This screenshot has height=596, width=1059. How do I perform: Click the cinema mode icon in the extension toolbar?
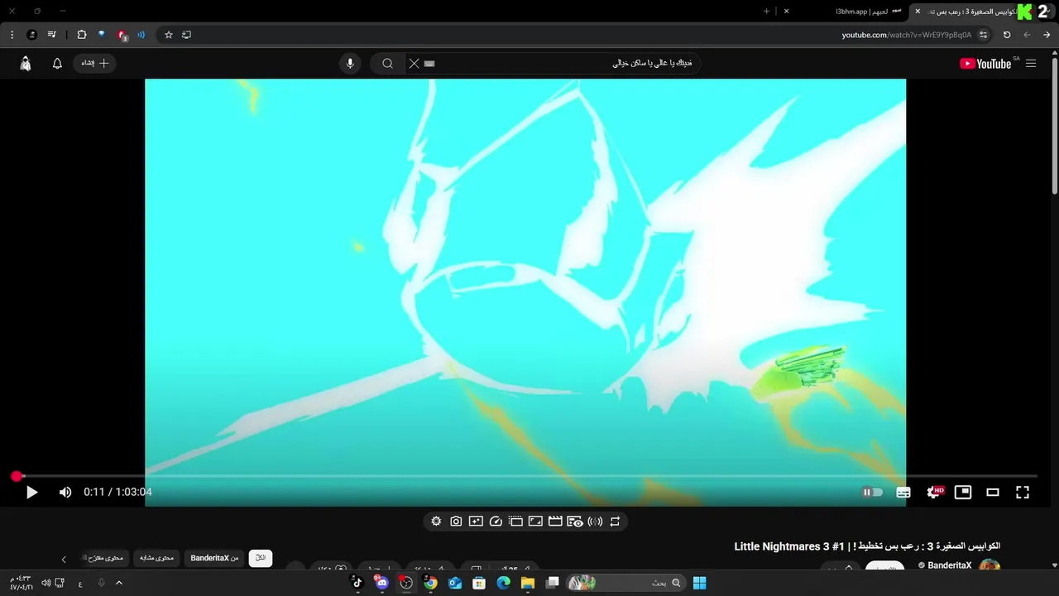click(x=515, y=521)
